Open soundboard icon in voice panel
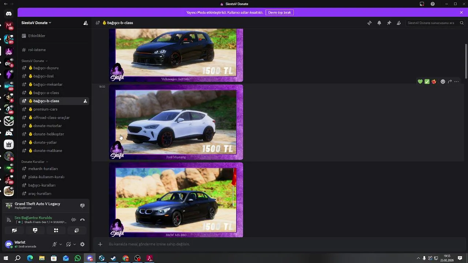The height and width of the screenshot is (263, 468). tap(77, 230)
